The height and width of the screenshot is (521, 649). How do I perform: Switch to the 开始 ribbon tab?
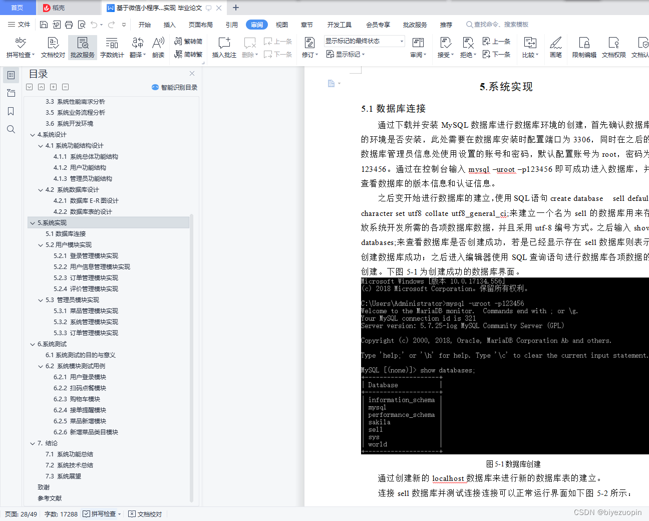coord(145,25)
